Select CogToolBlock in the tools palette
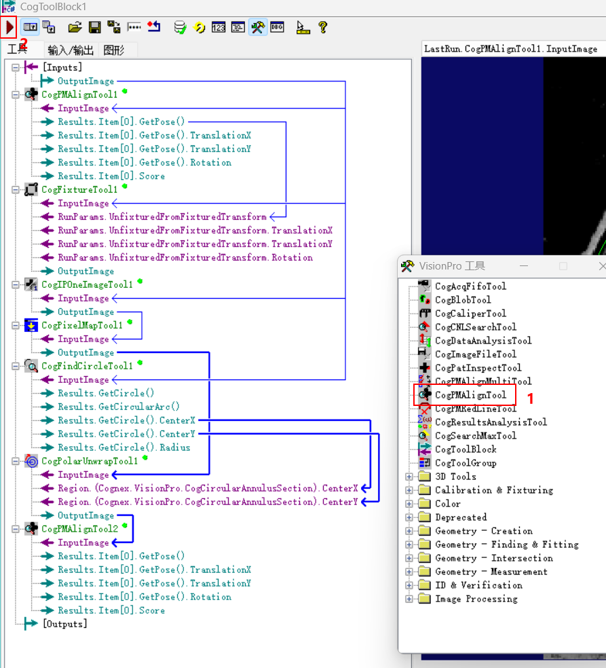 (x=465, y=449)
